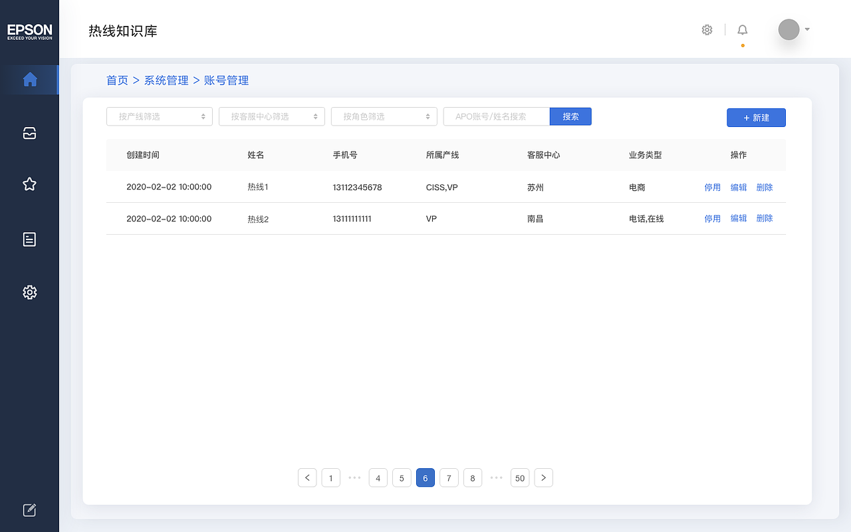
Task: Open settings via the sidebar gear icon
Action: [x=29, y=292]
